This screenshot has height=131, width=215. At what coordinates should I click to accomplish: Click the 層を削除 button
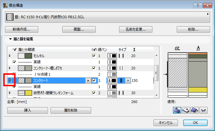(x=71, y=110)
